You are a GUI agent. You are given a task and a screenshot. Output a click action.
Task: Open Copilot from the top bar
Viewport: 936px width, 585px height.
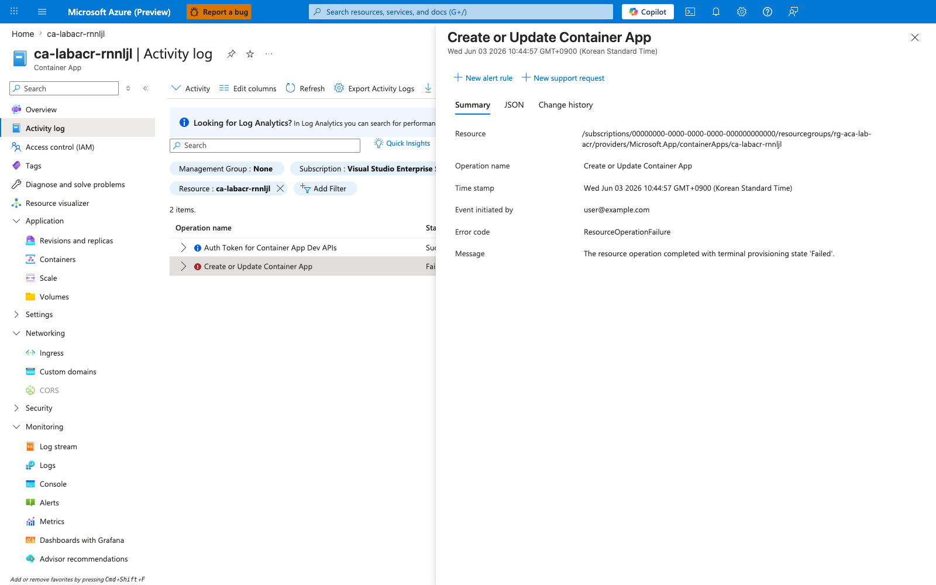click(x=648, y=12)
